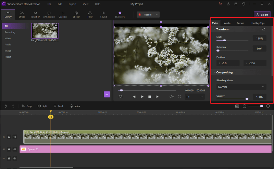Select the Video library category
This screenshot has height=169, width=274.
8,38
